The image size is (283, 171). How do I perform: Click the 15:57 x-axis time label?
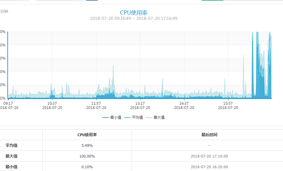[x=228, y=104]
